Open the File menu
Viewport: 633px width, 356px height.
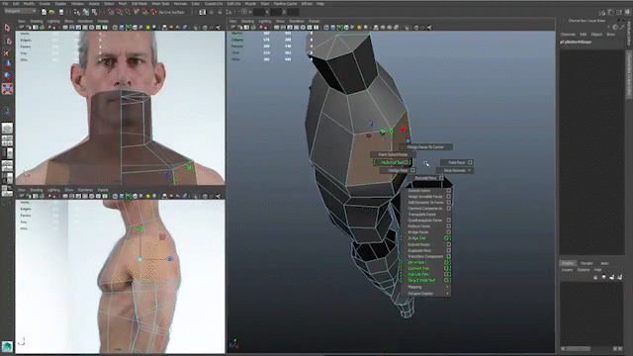pos(6,4)
